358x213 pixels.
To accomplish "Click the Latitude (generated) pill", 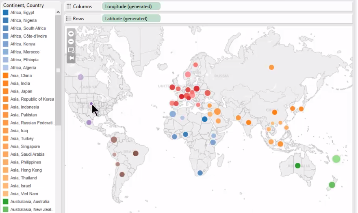I will pyautogui.click(x=131, y=19).
